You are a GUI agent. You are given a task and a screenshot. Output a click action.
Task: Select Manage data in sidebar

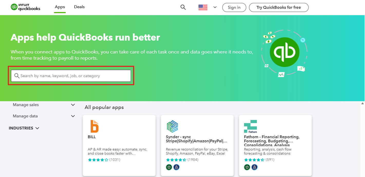click(25, 116)
